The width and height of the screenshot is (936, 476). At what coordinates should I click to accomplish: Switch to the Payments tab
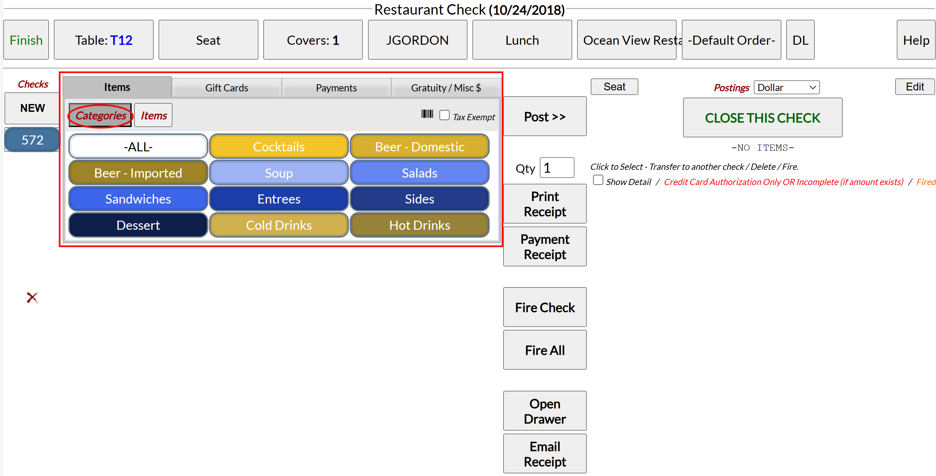(x=336, y=88)
